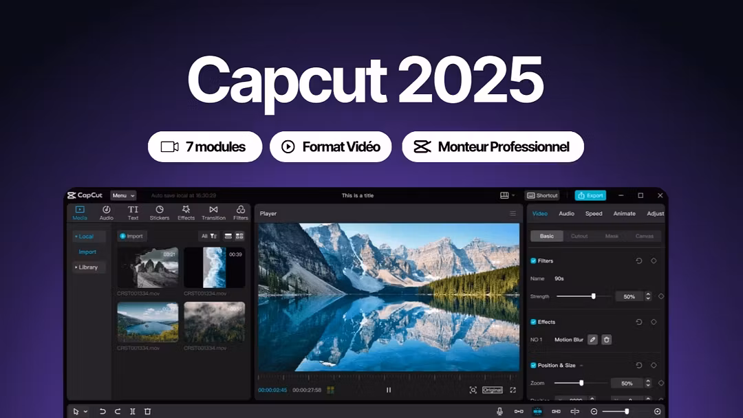Image resolution: width=743 pixels, height=418 pixels.
Task: Pause playback in Player
Action: (x=389, y=390)
